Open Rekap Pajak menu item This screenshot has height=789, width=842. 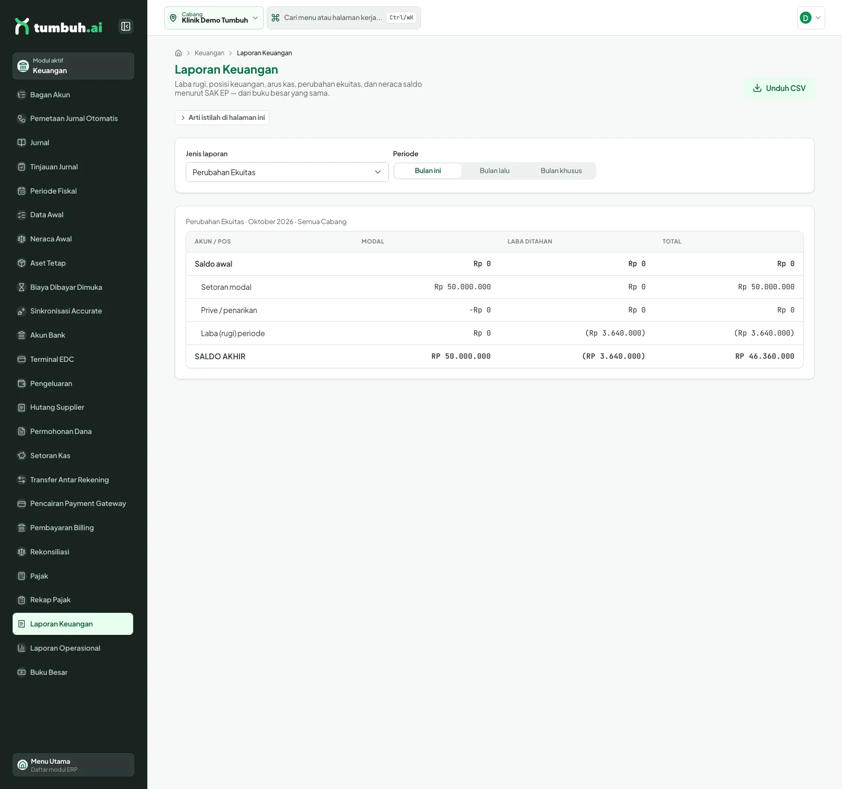[x=73, y=600]
